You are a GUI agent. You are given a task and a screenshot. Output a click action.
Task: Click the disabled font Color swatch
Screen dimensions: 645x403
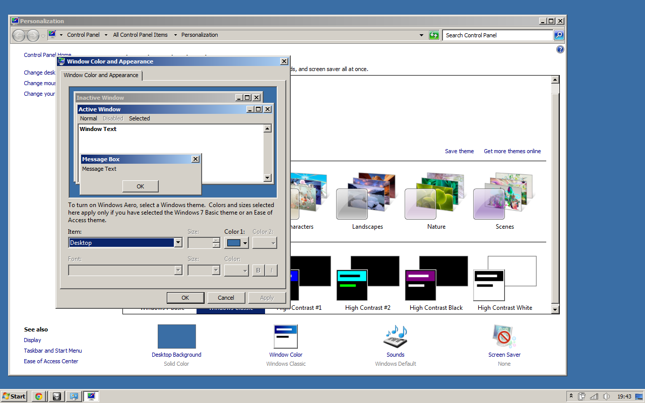pyautogui.click(x=236, y=270)
